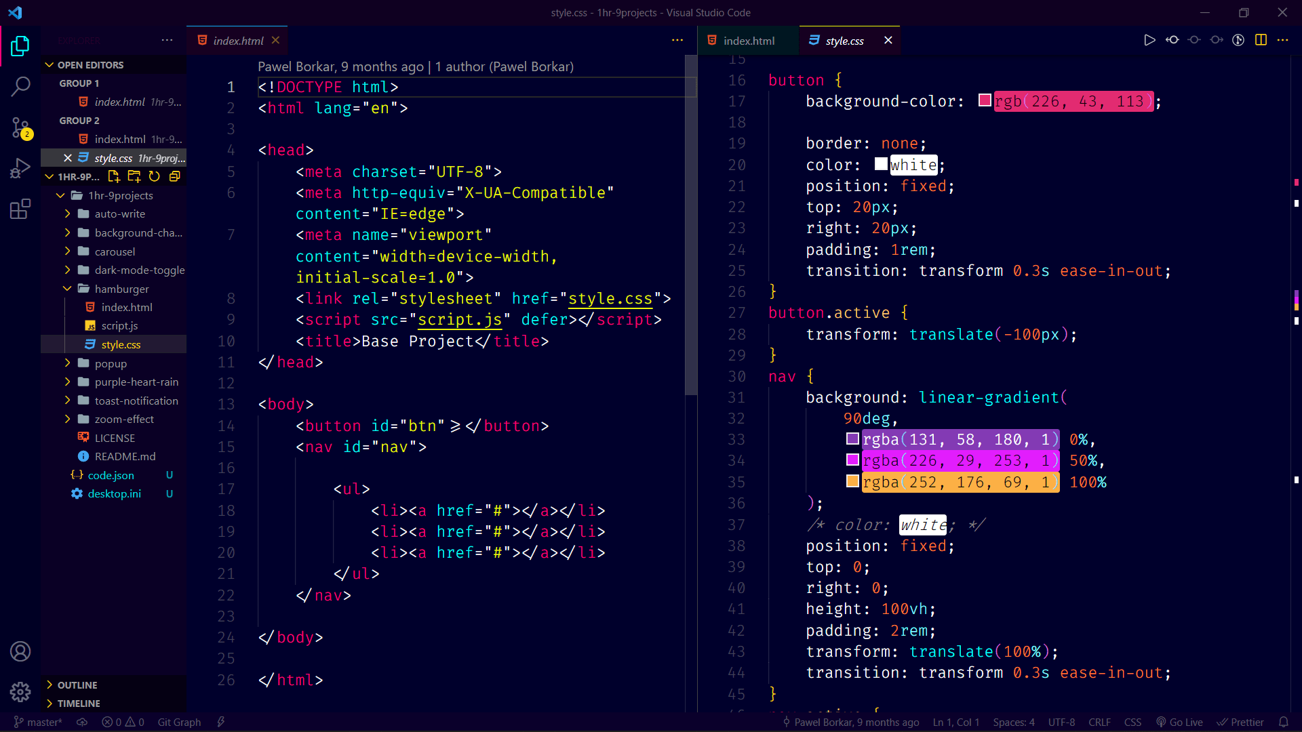Open the script.js file link in index.html

click(459, 319)
